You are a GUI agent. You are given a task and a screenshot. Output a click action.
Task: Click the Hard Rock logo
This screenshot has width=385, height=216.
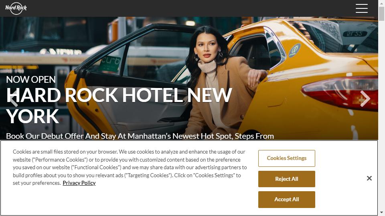[x=16, y=8]
